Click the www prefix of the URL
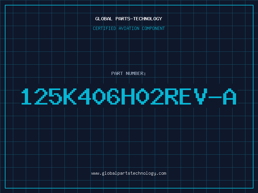This screenshot has width=258, height=193. [x=95, y=174]
